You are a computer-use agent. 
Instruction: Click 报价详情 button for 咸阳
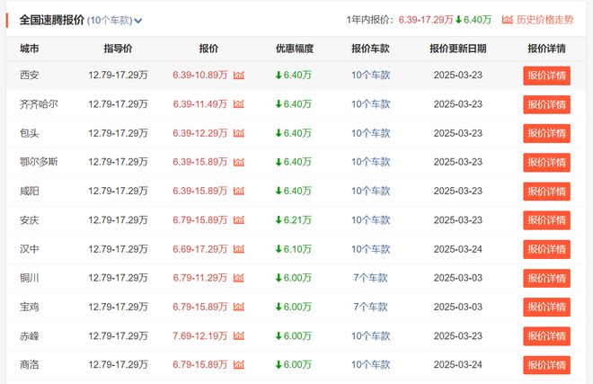546,192
